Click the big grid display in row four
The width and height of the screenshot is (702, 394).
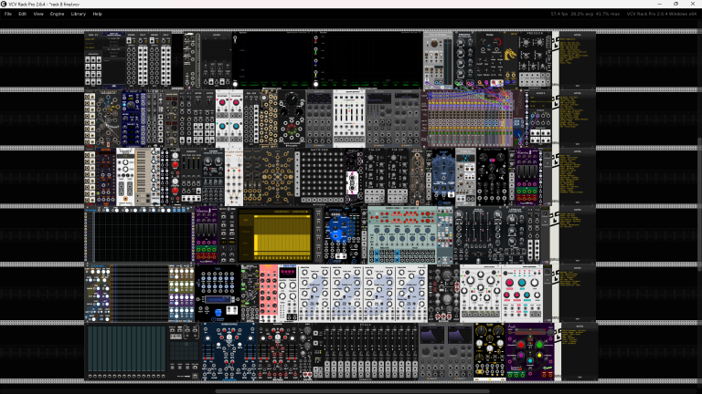[142, 236]
